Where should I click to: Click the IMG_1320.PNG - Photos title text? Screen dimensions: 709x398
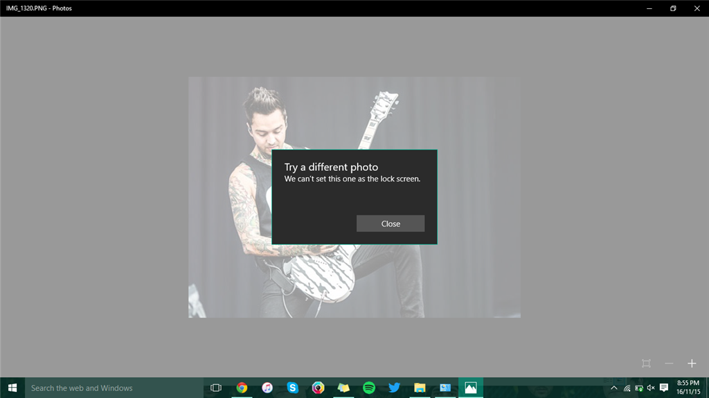[39, 8]
